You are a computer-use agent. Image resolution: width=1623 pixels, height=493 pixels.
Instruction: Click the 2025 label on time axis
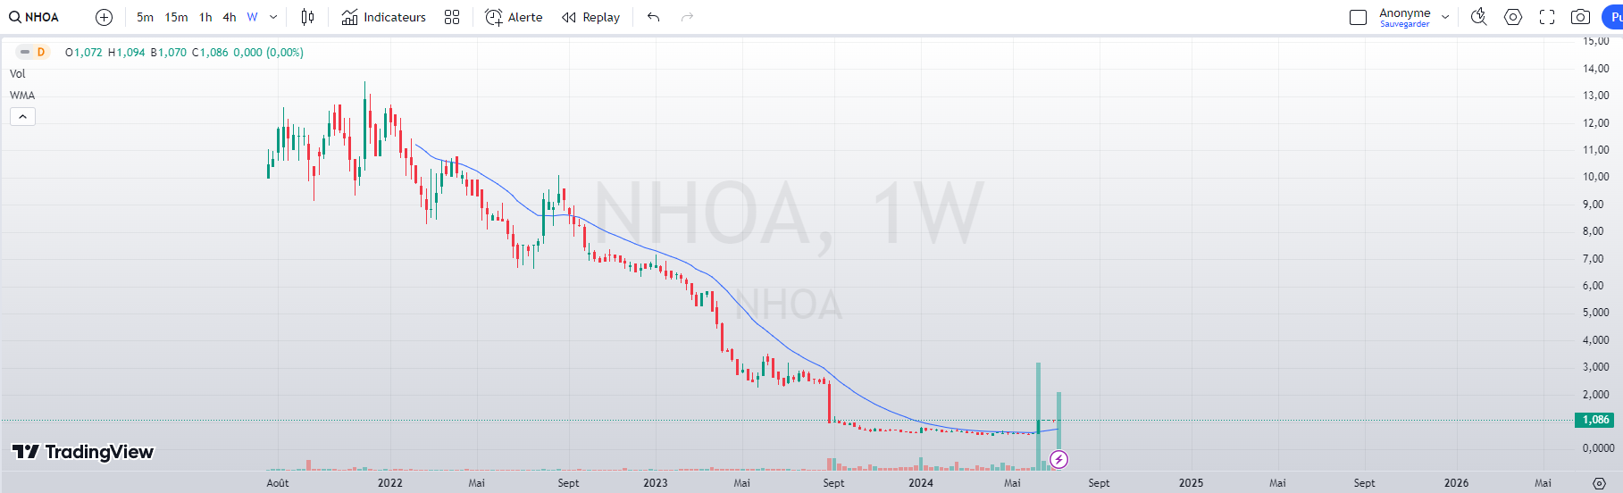pos(1191,483)
